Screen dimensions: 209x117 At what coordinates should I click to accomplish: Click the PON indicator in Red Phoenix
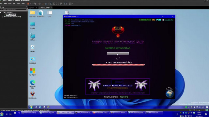159,20
